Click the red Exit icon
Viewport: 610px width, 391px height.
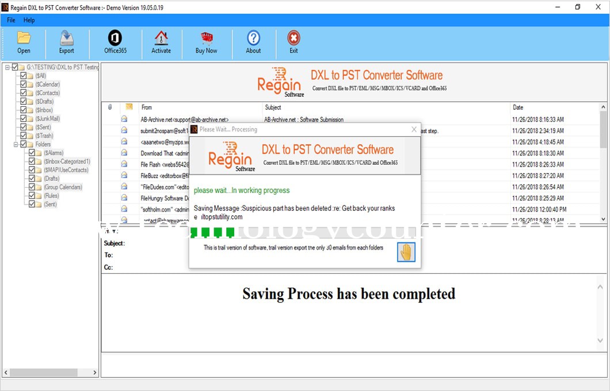pyautogui.click(x=293, y=38)
